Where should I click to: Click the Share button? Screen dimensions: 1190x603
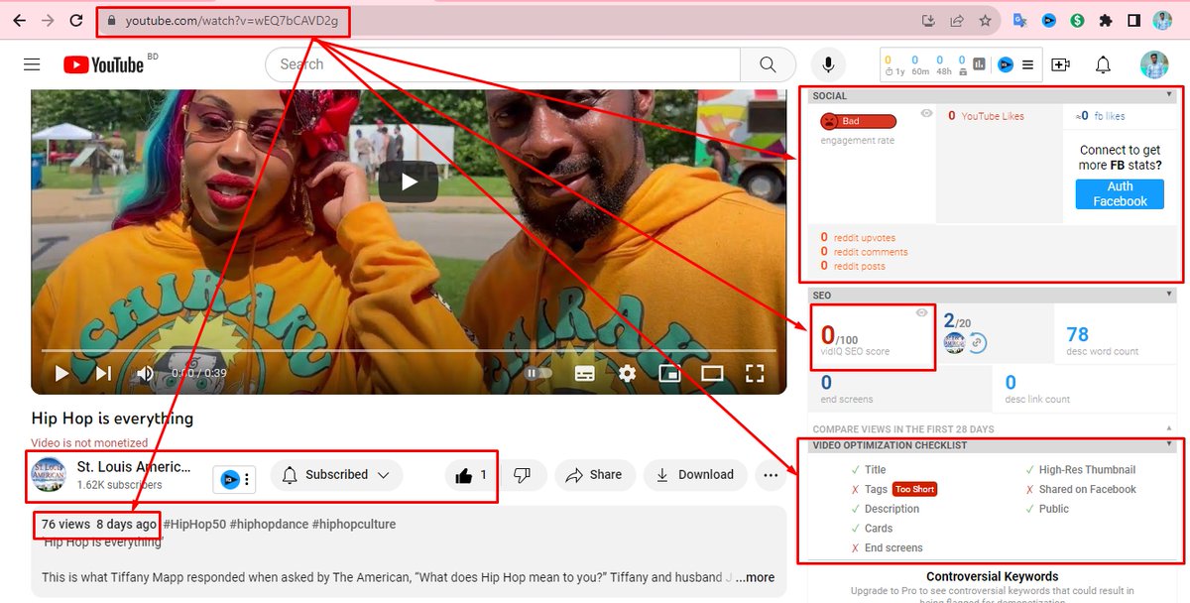tap(593, 475)
